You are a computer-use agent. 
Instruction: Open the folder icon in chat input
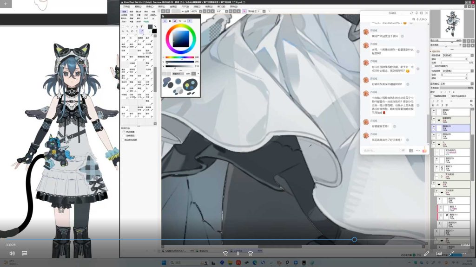click(411, 151)
